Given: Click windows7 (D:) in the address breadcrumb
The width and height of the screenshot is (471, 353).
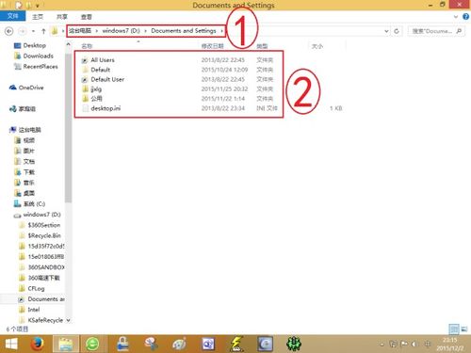Looking at the screenshot, I should [x=122, y=31].
